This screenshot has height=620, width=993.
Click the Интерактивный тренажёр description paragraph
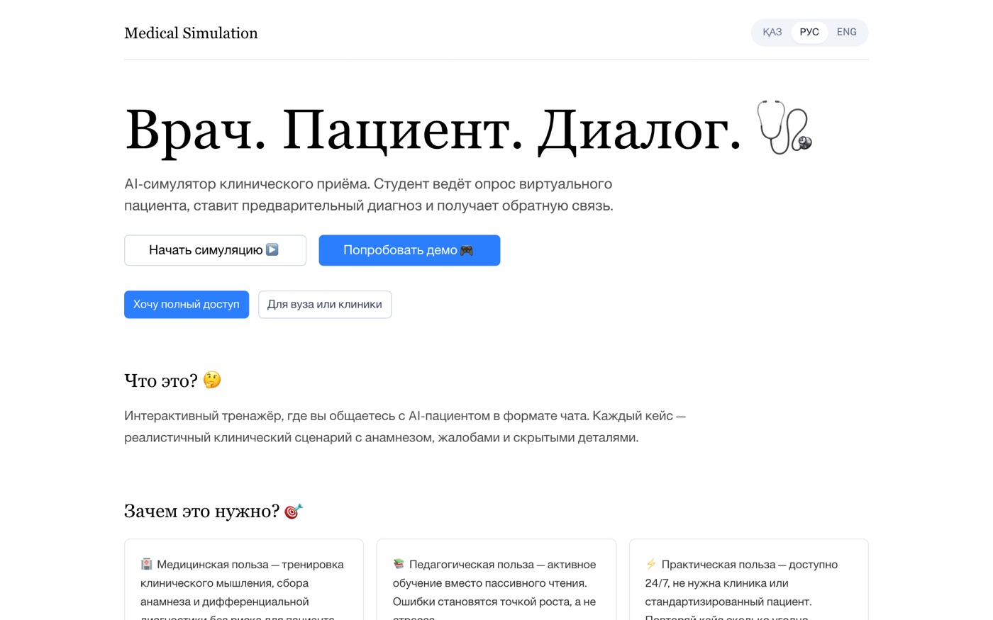pos(405,427)
